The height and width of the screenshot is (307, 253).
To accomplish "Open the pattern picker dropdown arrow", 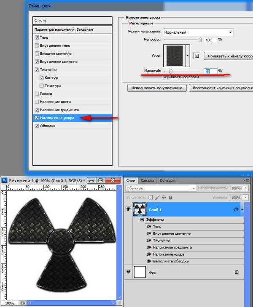I will click(188, 56).
